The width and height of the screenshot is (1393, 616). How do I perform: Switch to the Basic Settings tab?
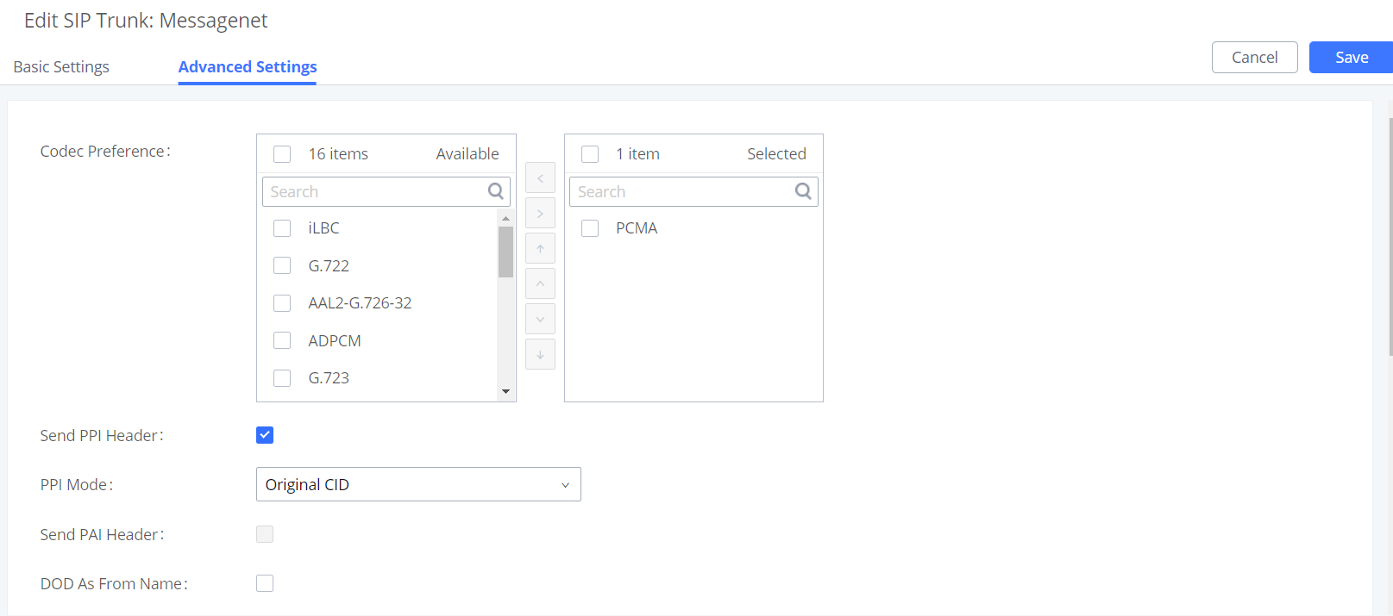pos(61,67)
